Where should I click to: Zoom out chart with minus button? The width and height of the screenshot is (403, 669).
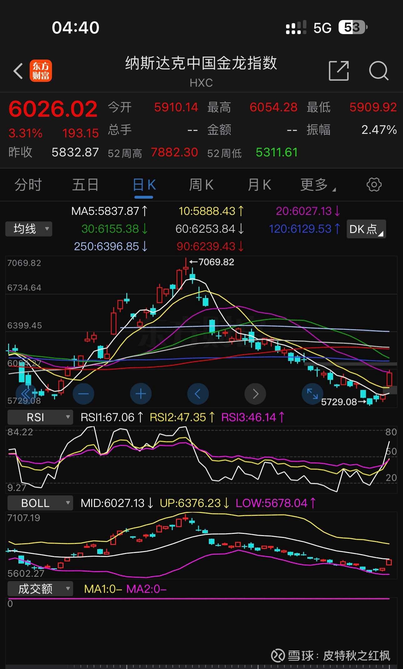pos(83,393)
